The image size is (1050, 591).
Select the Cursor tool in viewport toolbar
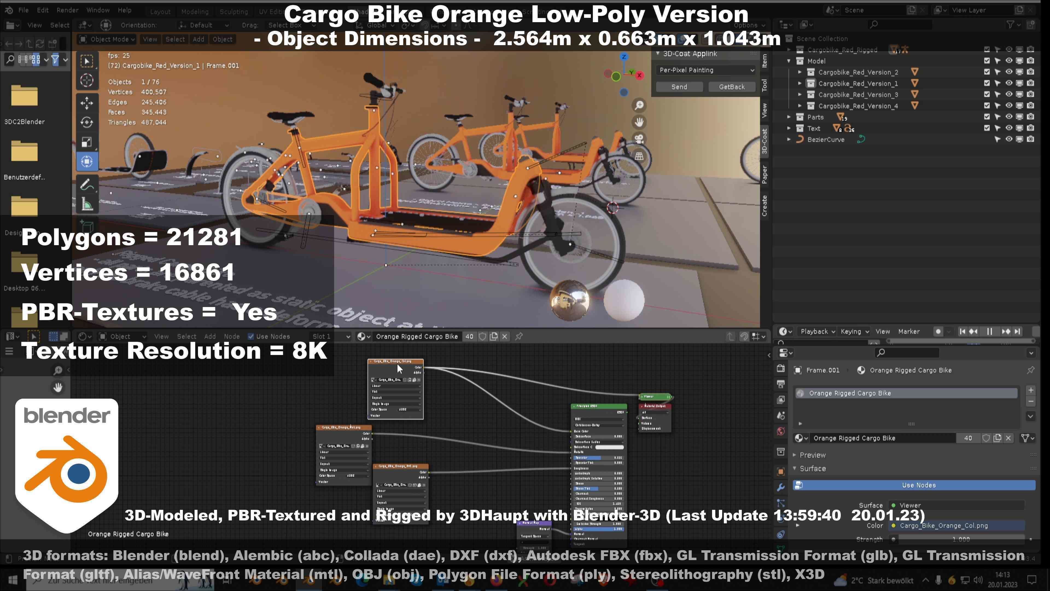pos(86,80)
